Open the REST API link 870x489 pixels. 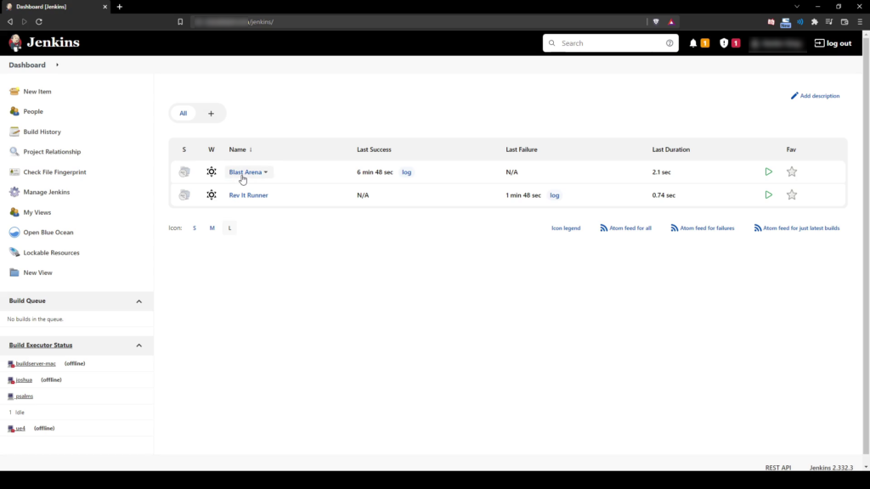[778, 468]
